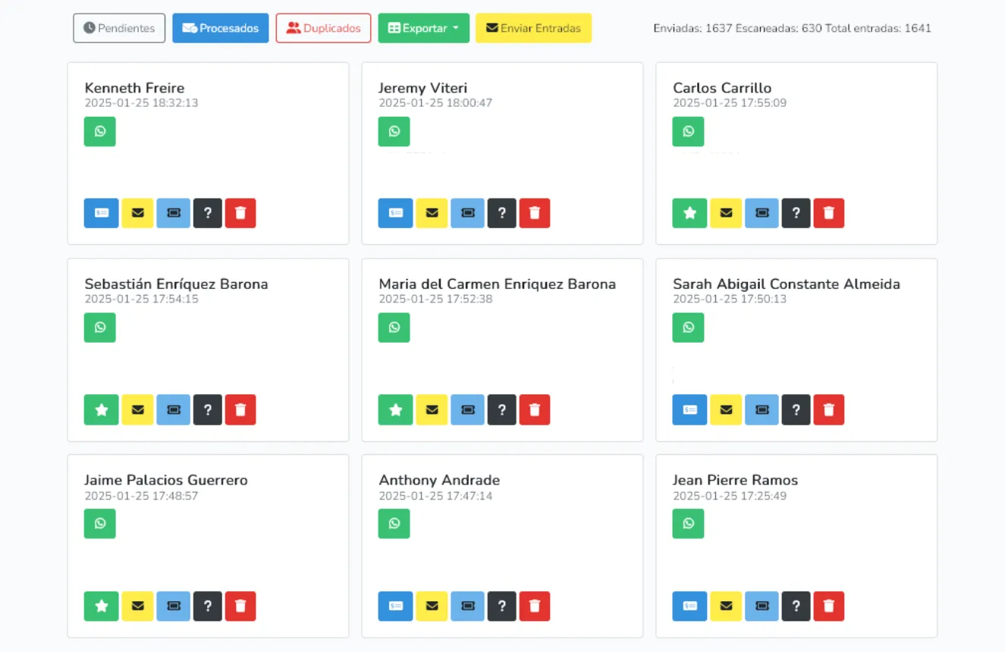The height and width of the screenshot is (652, 1005).
Task: Delete the Jeremy Viteri entry
Action: click(535, 213)
